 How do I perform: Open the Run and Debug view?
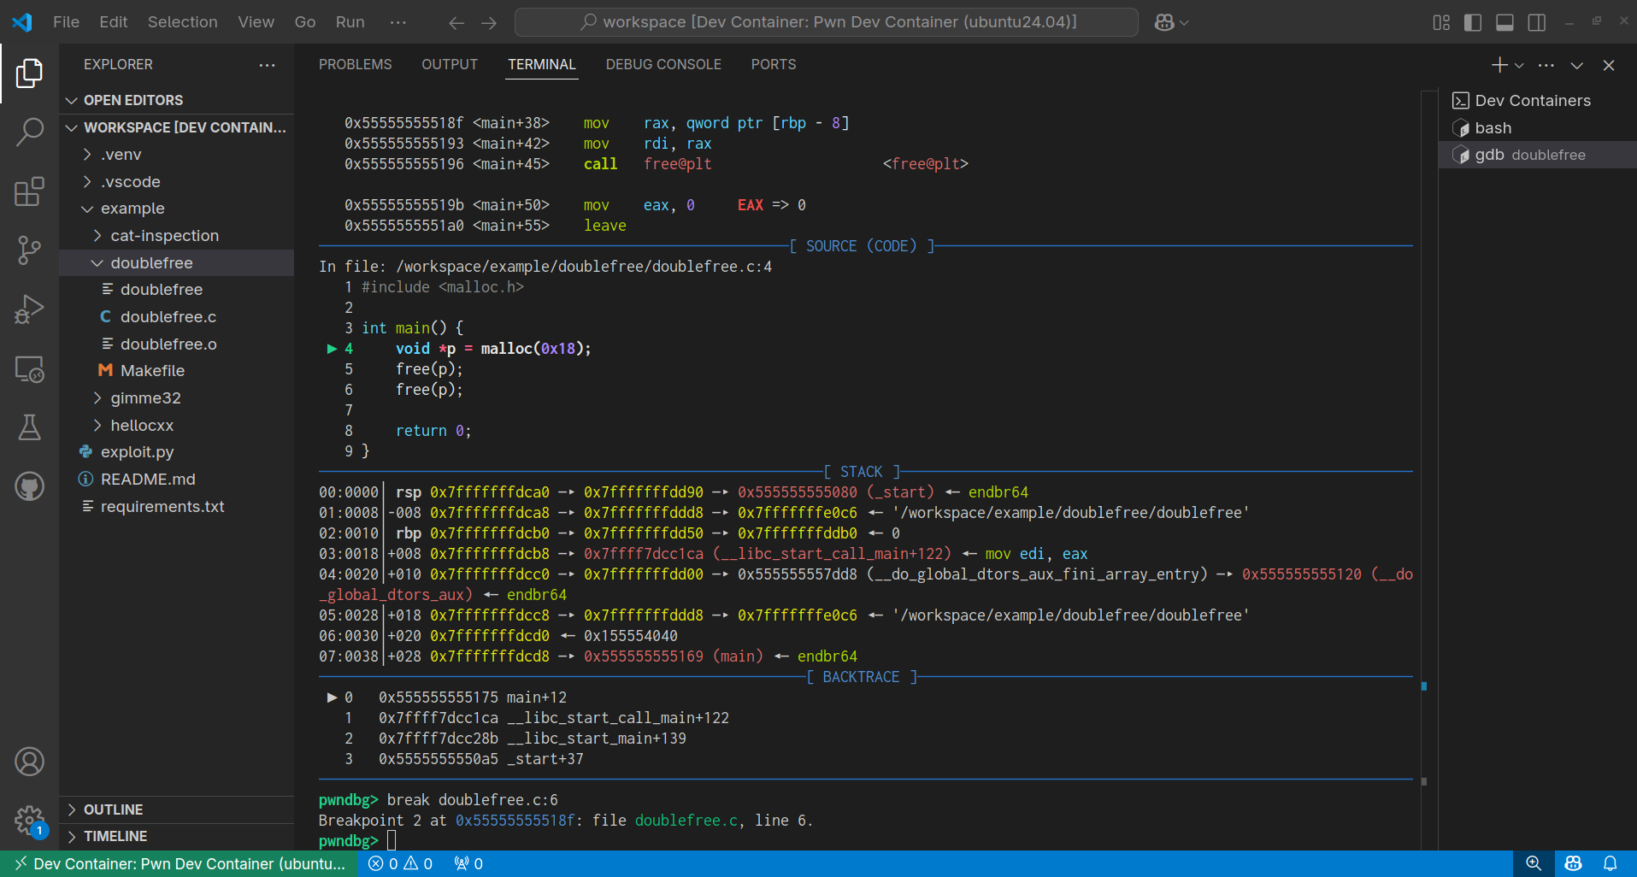29,309
